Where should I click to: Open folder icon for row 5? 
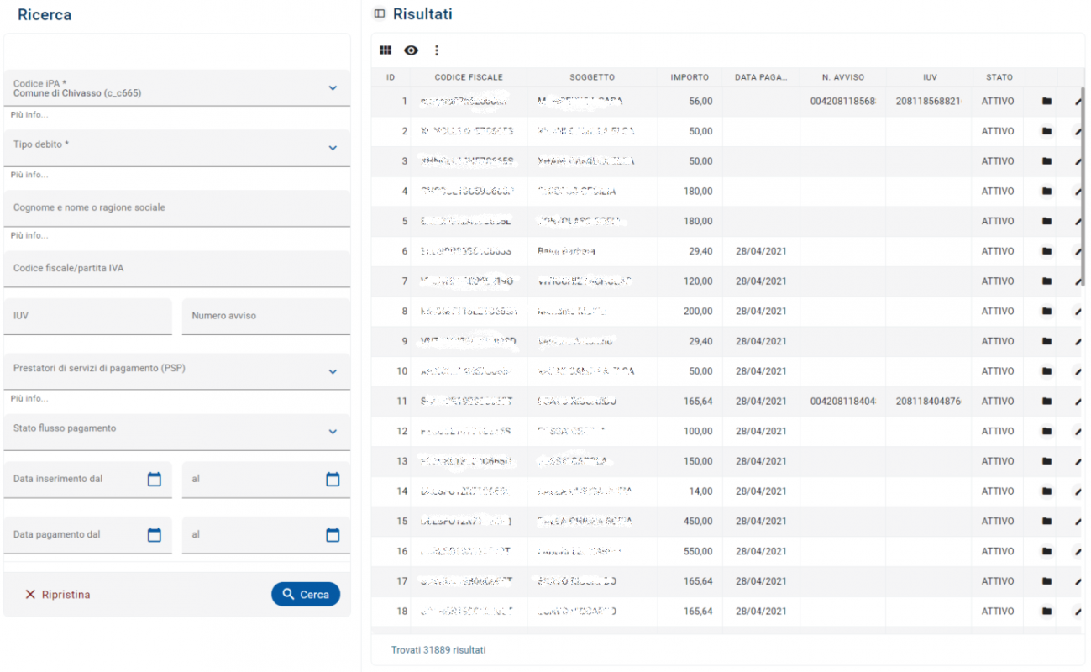tap(1046, 221)
